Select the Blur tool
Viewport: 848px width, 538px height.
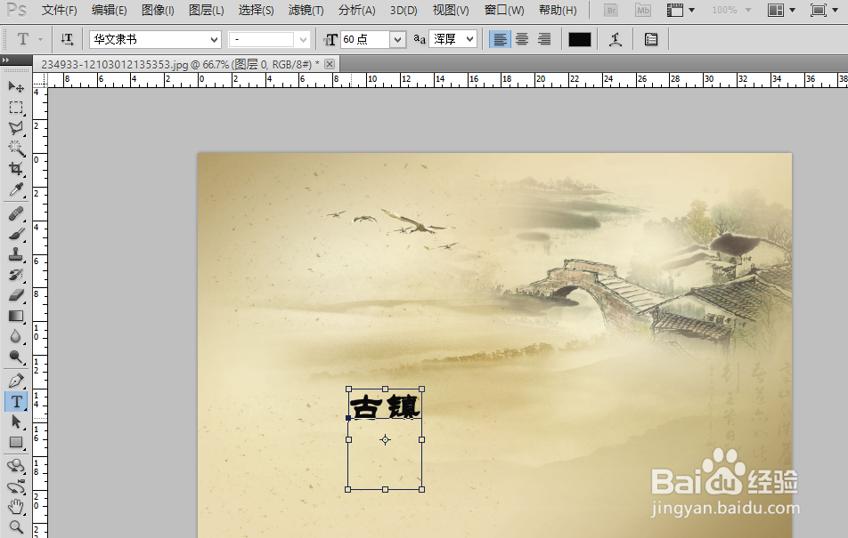tap(16, 336)
